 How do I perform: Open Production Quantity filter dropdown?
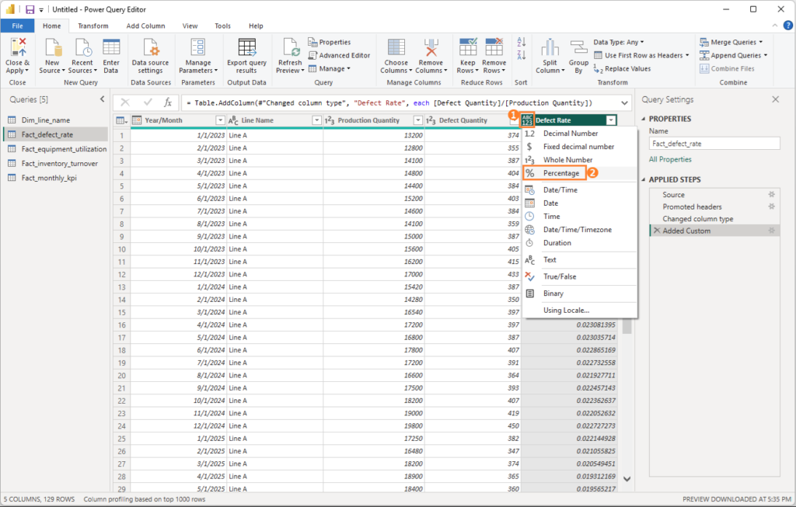[417, 120]
